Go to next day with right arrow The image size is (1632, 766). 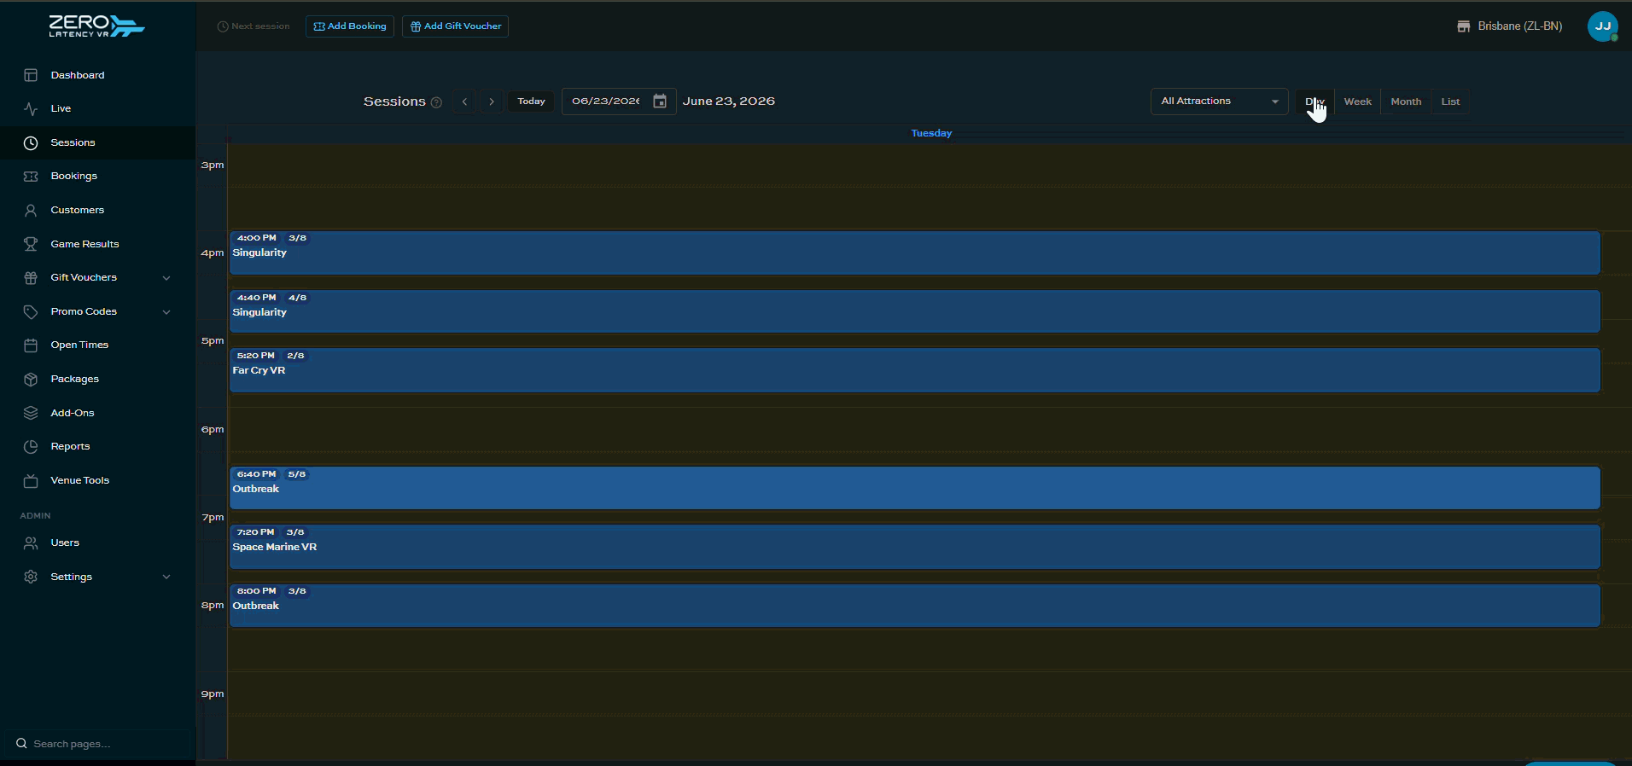click(492, 102)
